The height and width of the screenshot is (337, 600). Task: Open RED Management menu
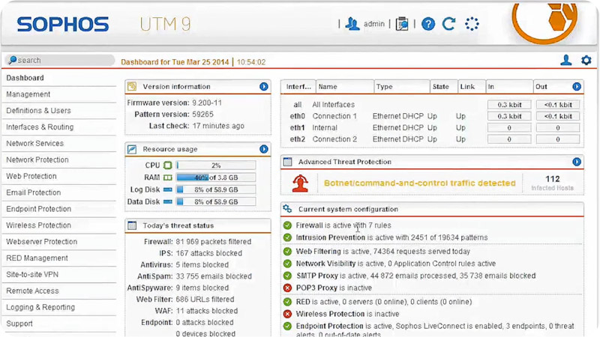tap(37, 258)
